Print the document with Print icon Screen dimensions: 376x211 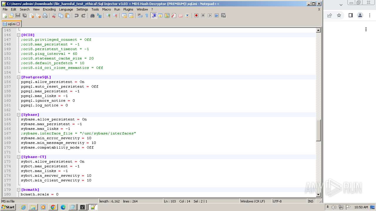pyautogui.click(x=45, y=16)
